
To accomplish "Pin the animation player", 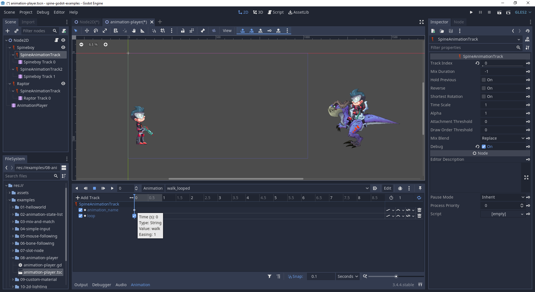I will (420, 188).
